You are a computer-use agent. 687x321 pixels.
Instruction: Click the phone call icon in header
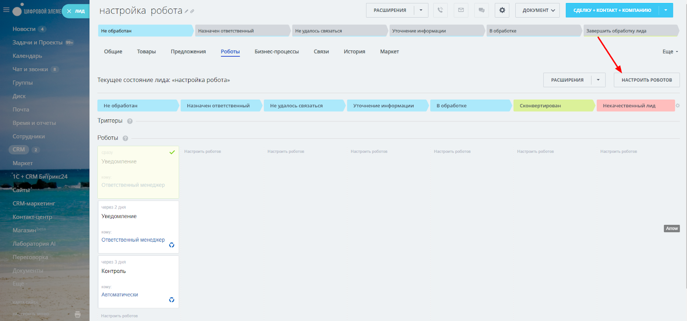440,10
